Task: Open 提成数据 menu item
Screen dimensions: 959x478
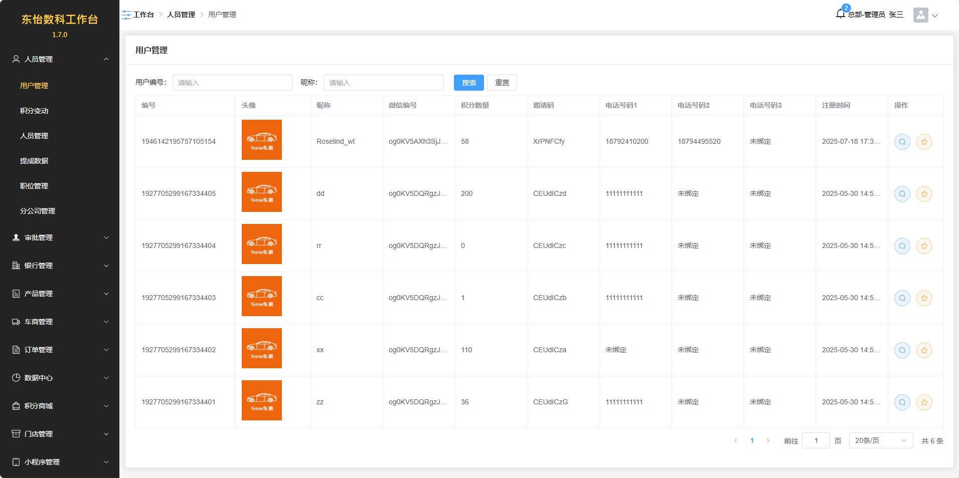Action: 34,161
